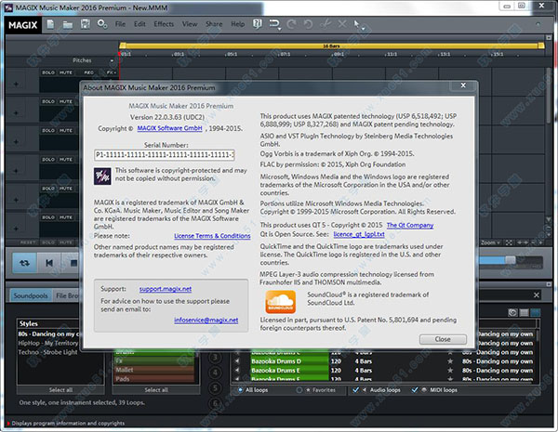Toggle MUTE on the first track
Image resolution: width=558 pixels, height=432 pixels.
click(x=65, y=72)
